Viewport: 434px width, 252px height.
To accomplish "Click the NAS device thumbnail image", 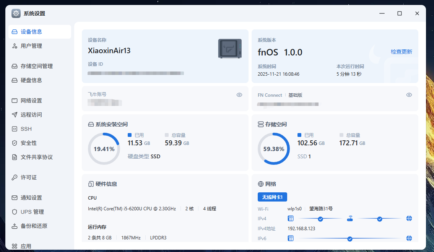I will [x=230, y=49].
